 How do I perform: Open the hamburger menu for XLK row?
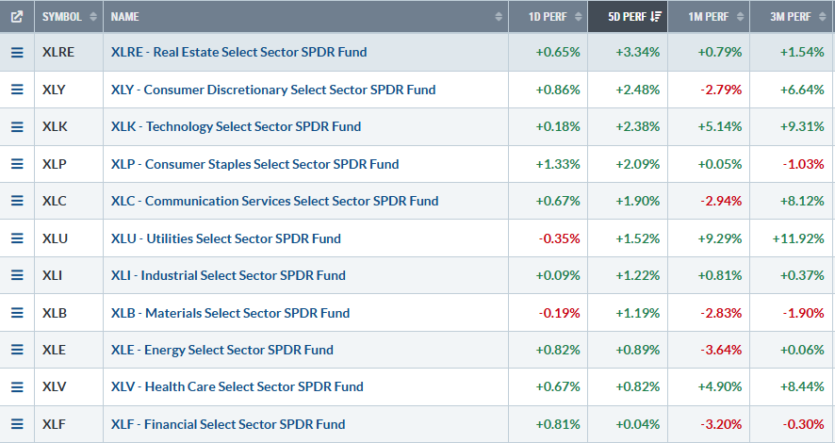pyautogui.click(x=17, y=126)
